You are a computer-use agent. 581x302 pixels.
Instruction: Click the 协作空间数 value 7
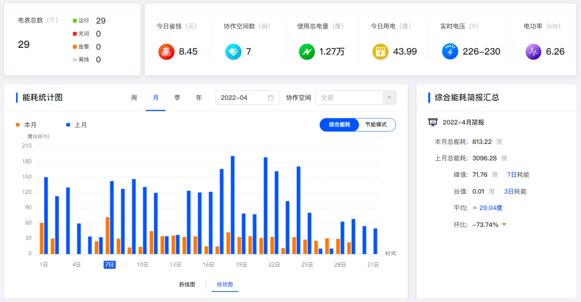click(x=248, y=52)
